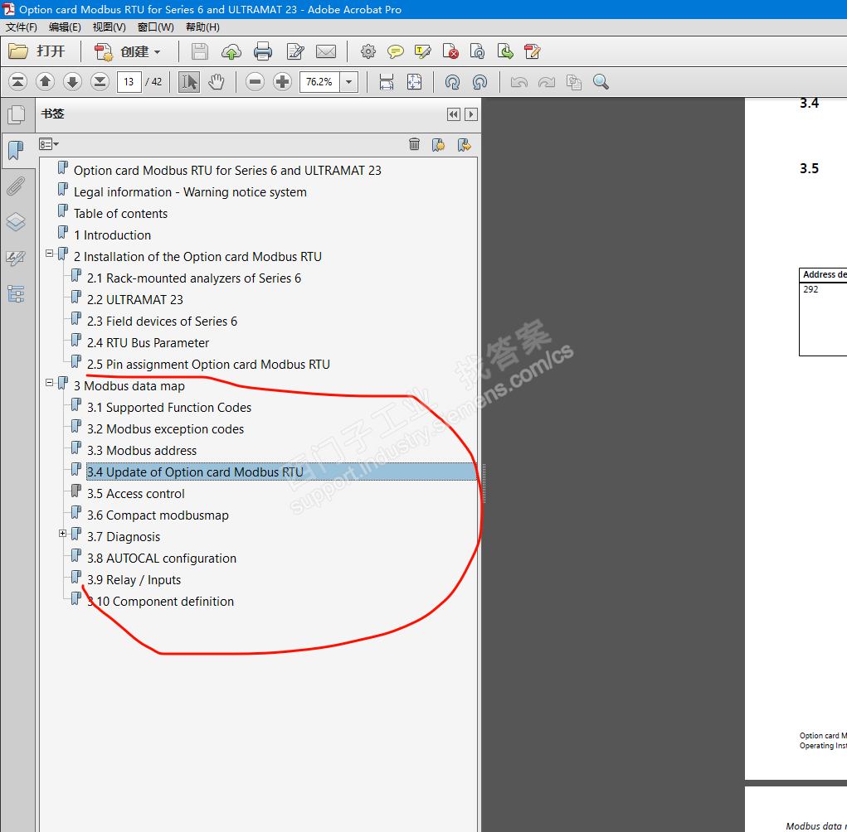Select bookmark 3.8 AUTOCAL configuration

point(162,559)
